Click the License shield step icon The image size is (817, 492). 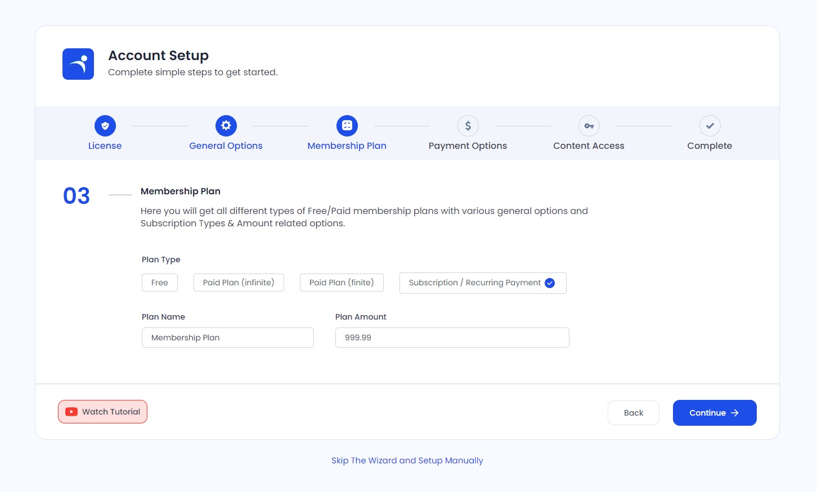[x=105, y=126]
